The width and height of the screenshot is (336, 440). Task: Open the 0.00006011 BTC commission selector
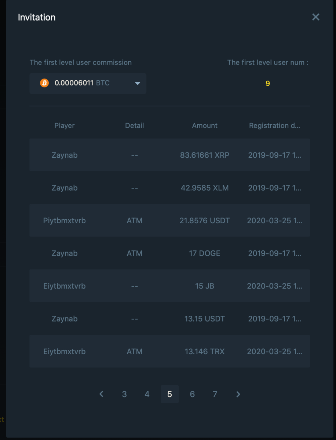(88, 83)
